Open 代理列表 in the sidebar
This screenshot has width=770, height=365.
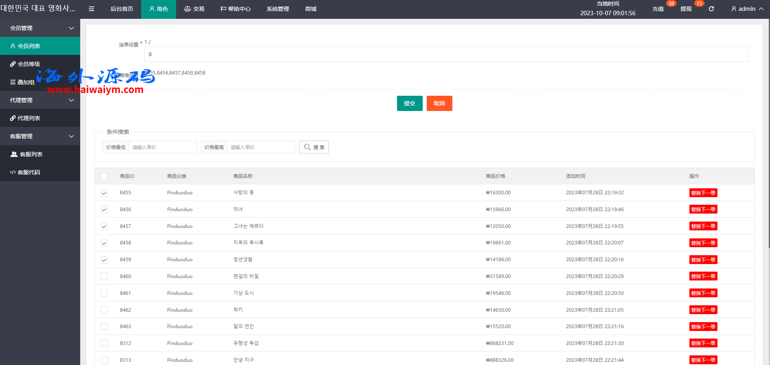pyautogui.click(x=29, y=118)
